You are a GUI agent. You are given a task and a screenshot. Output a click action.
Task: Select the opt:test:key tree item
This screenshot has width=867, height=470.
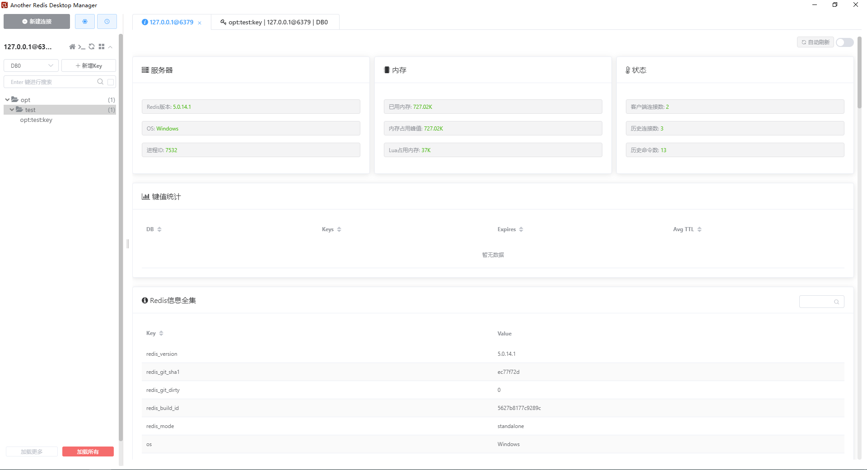point(36,120)
